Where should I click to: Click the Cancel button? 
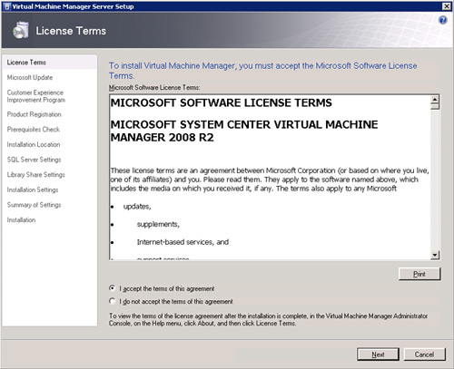coord(424,354)
